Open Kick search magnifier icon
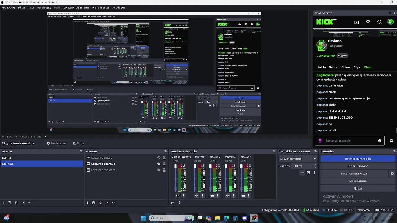The height and width of the screenshot is (223, 397). pyautogui.click(x=380, y=22)
